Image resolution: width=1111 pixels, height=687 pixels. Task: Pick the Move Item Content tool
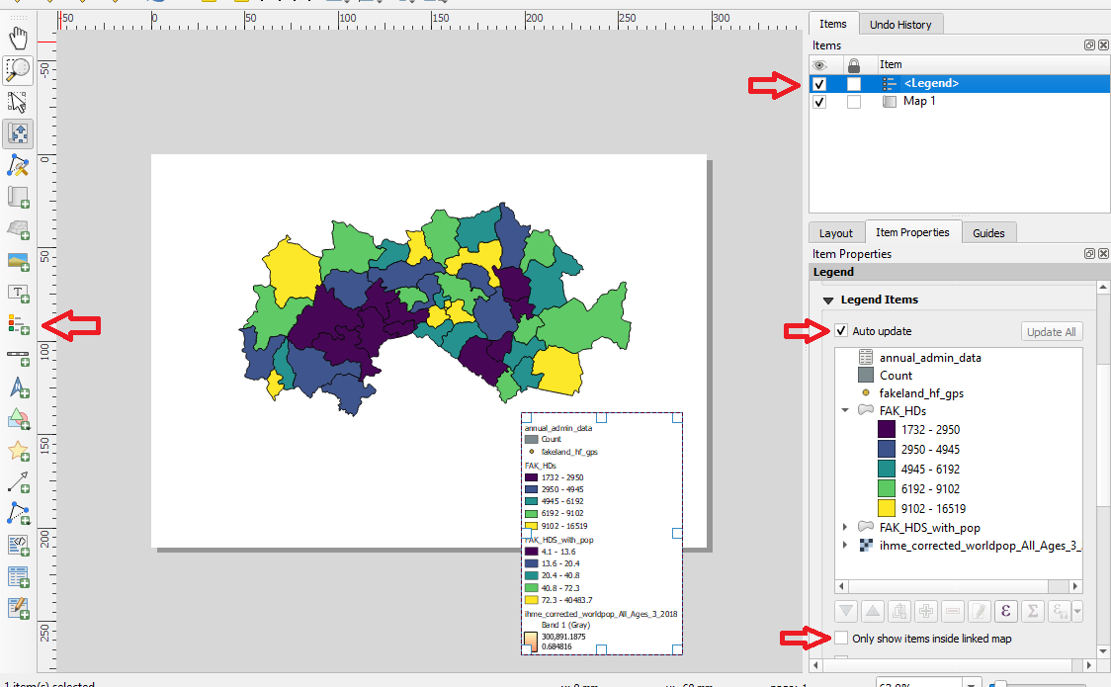18,133
